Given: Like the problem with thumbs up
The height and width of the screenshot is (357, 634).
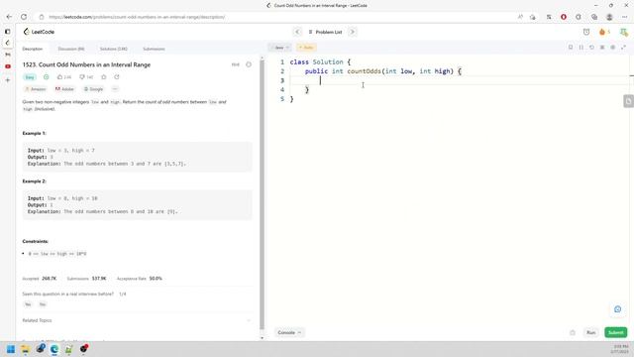Looking at the screenshot, I should tap(63, 77).
